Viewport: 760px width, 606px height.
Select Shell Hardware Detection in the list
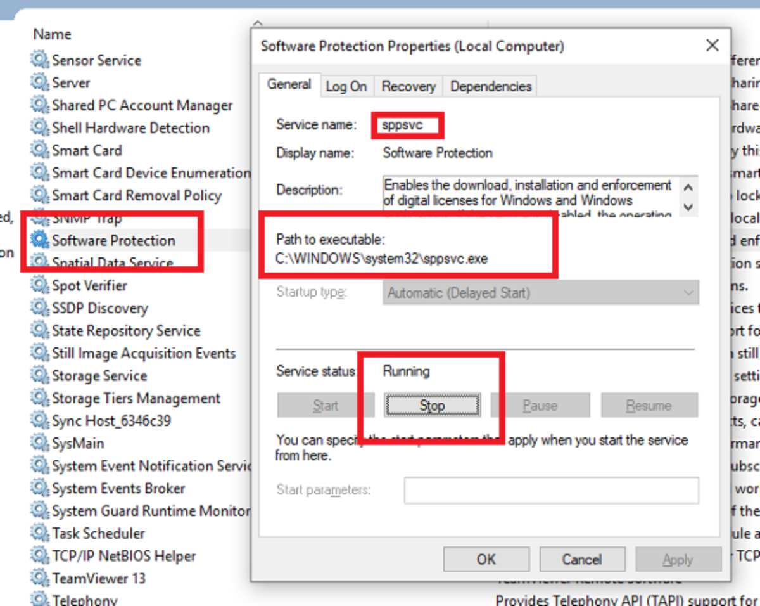[130, 127]
